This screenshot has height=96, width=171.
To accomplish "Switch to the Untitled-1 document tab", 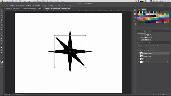I will coord(13,8).
